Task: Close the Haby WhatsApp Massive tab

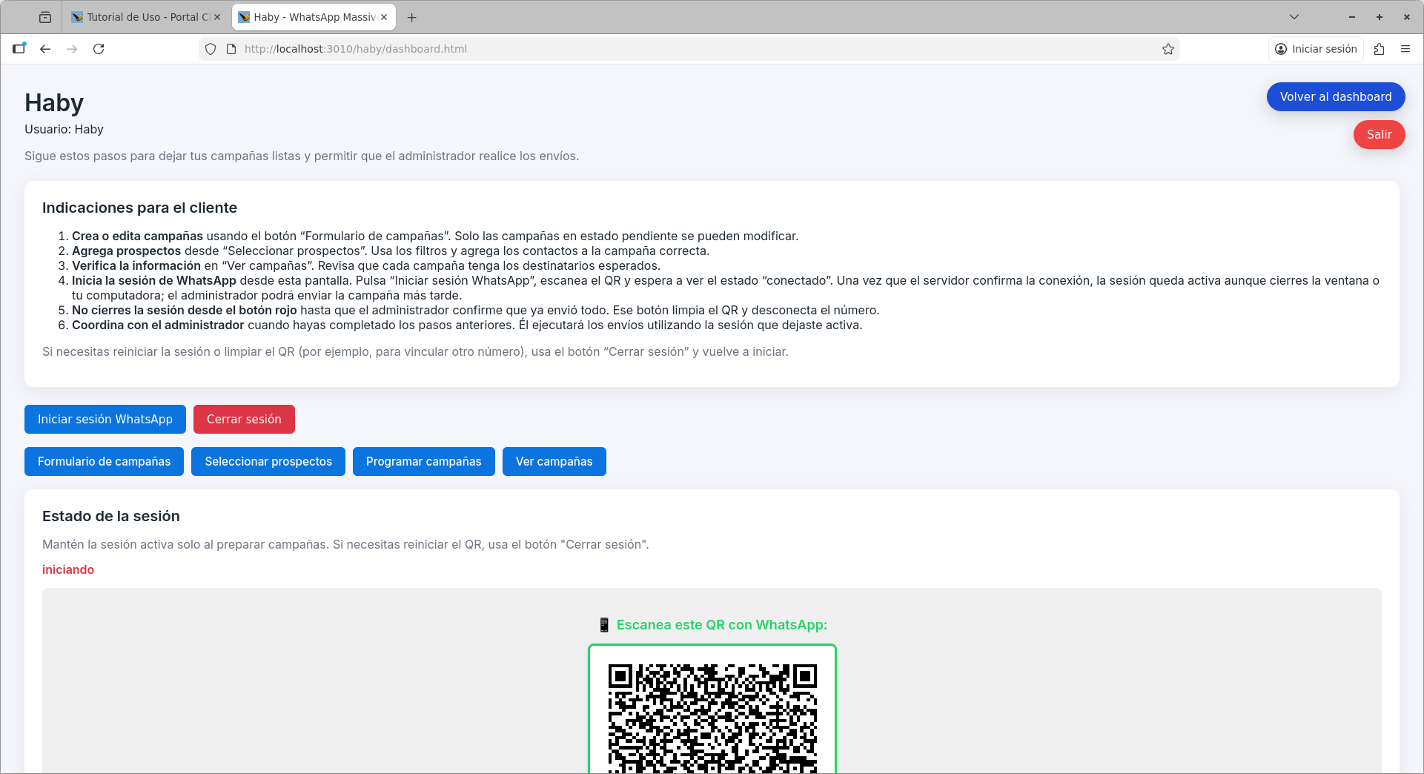Action: pyautogui.click(x=384, y=17)
